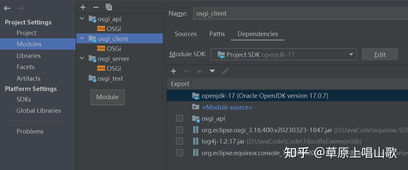
Task: Open Libraries in Project Settings
Action: coord(29,56)
